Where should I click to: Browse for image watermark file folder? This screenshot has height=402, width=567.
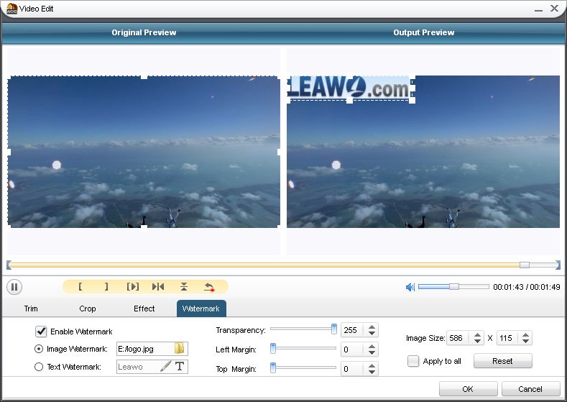tap(180, 349)
